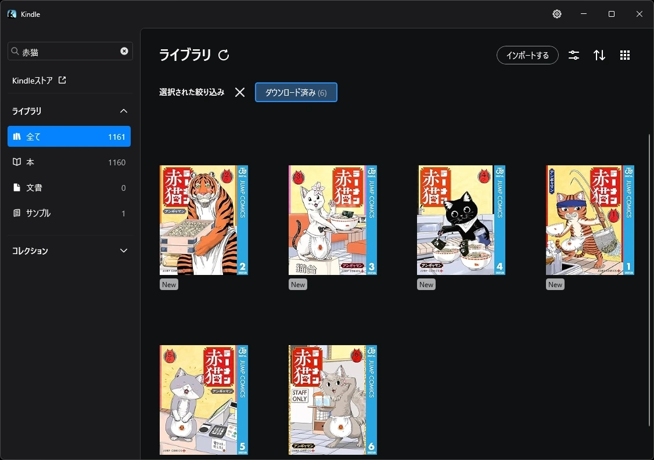
Task: Select 本 category with 1160 items
Action: [69, 162]
